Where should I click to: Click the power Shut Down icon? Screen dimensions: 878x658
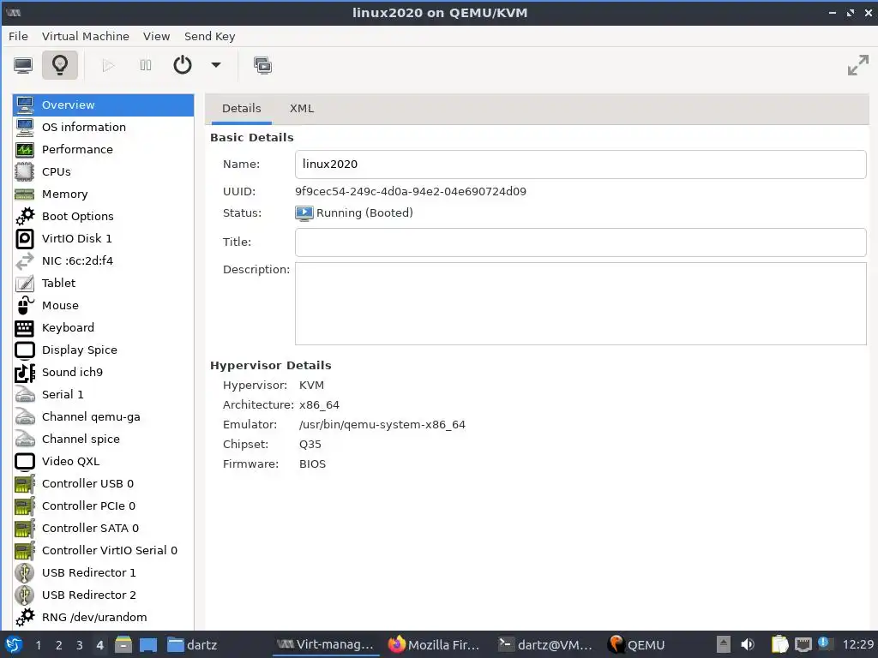(x=183, y=65)
